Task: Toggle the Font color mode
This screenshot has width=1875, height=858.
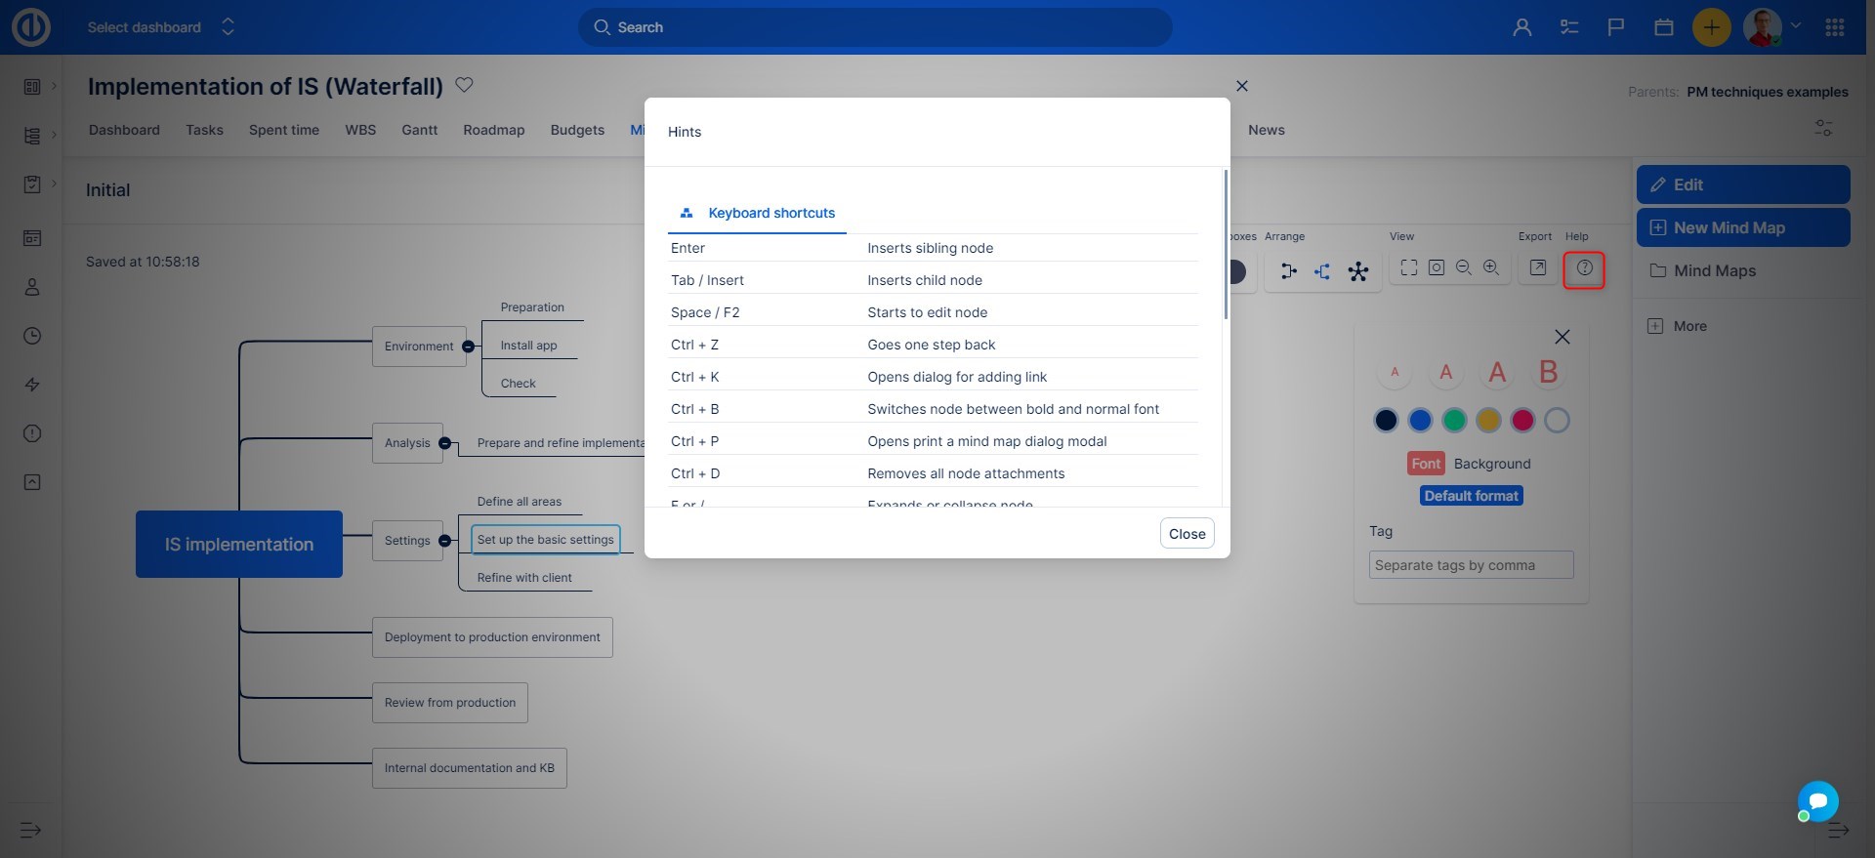Action: click(x=1425, y=464)
